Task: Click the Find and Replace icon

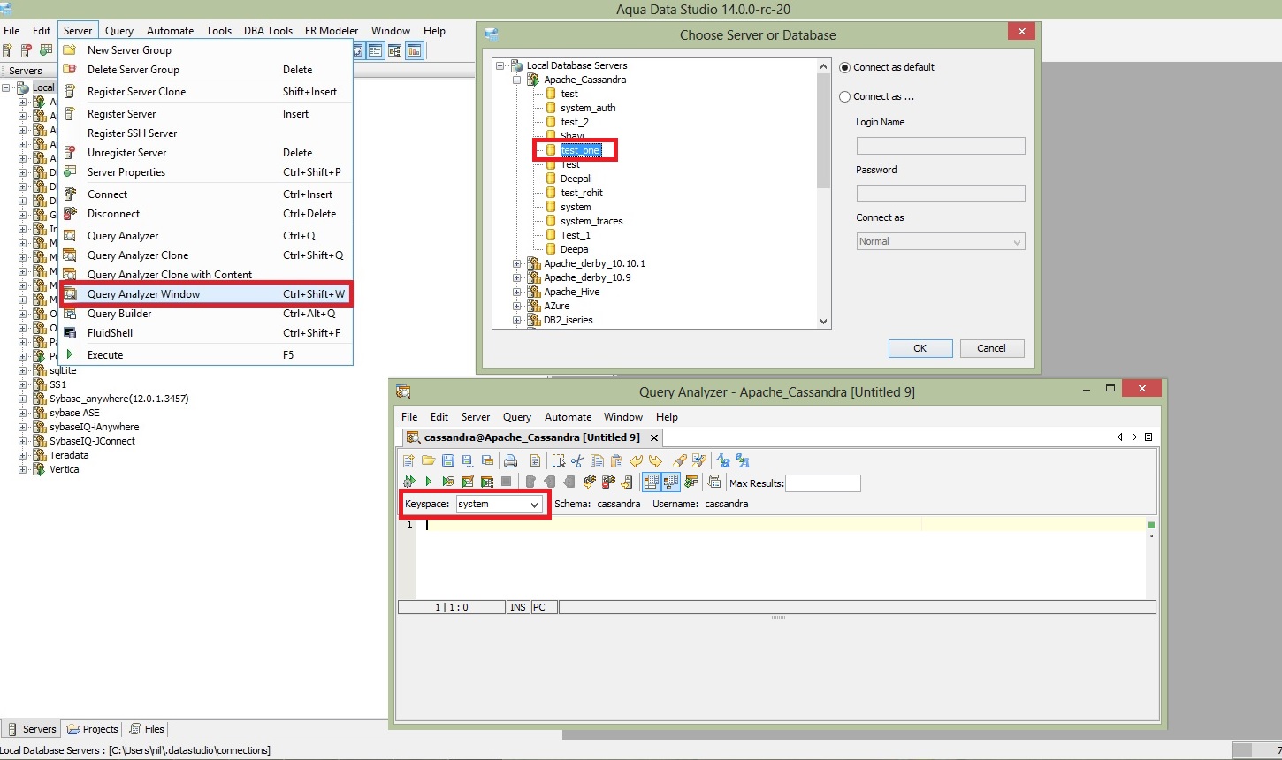Action: [x=698, y=460]
